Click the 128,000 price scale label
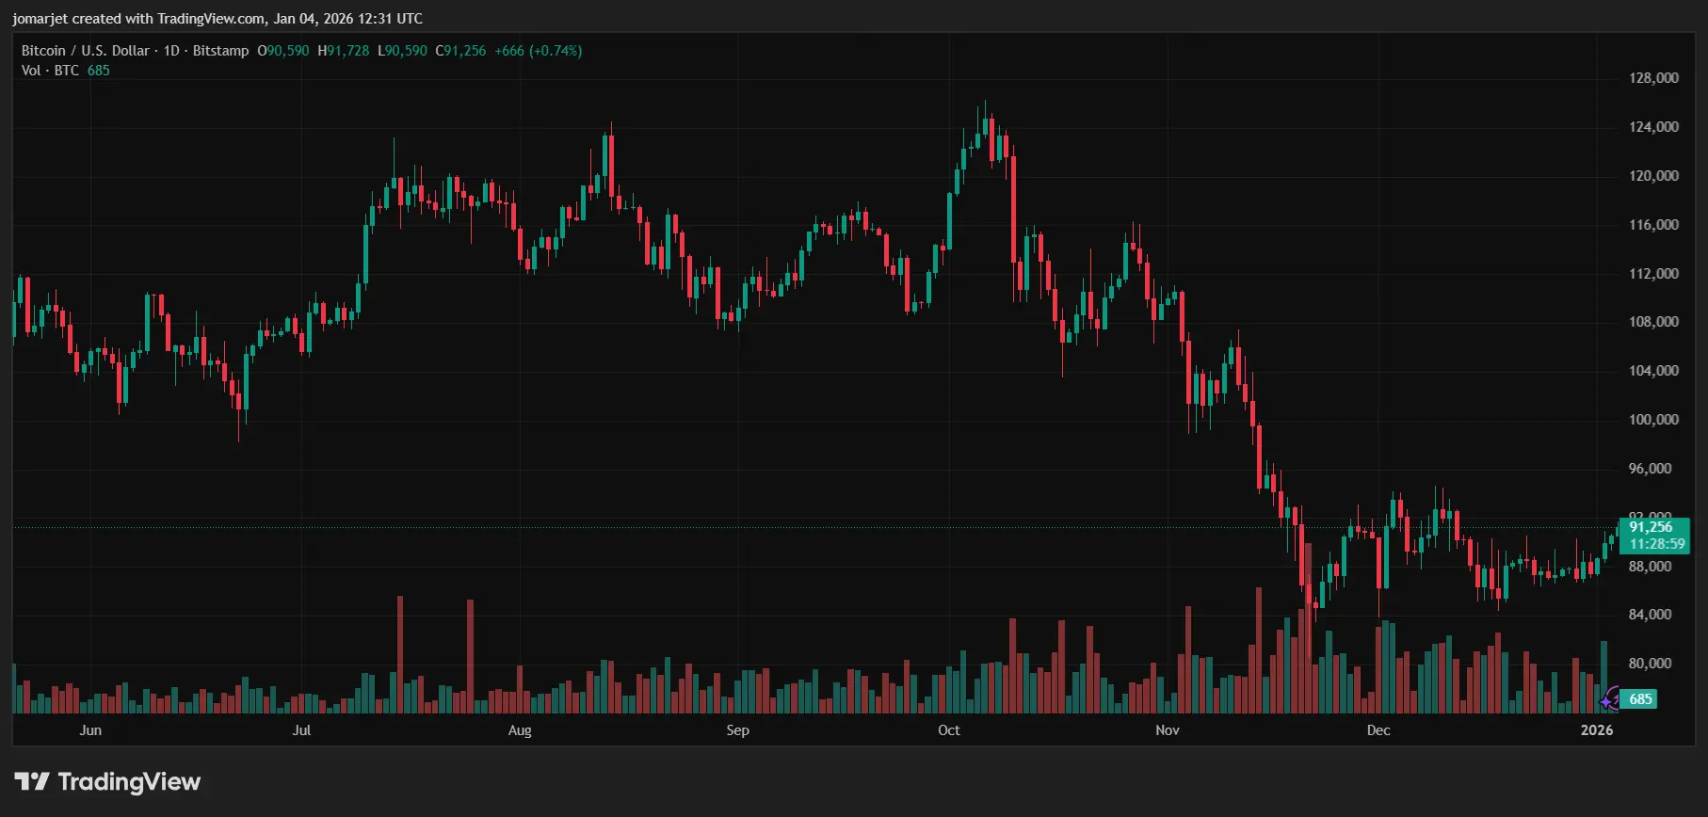Image resolution: width=1708 pixels, height=817 pixels. pyautogui.click(x=1653, y=78)
